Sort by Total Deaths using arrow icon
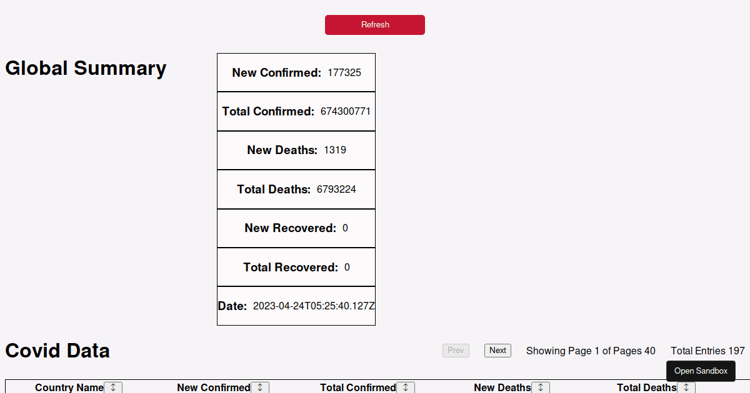 686,387
